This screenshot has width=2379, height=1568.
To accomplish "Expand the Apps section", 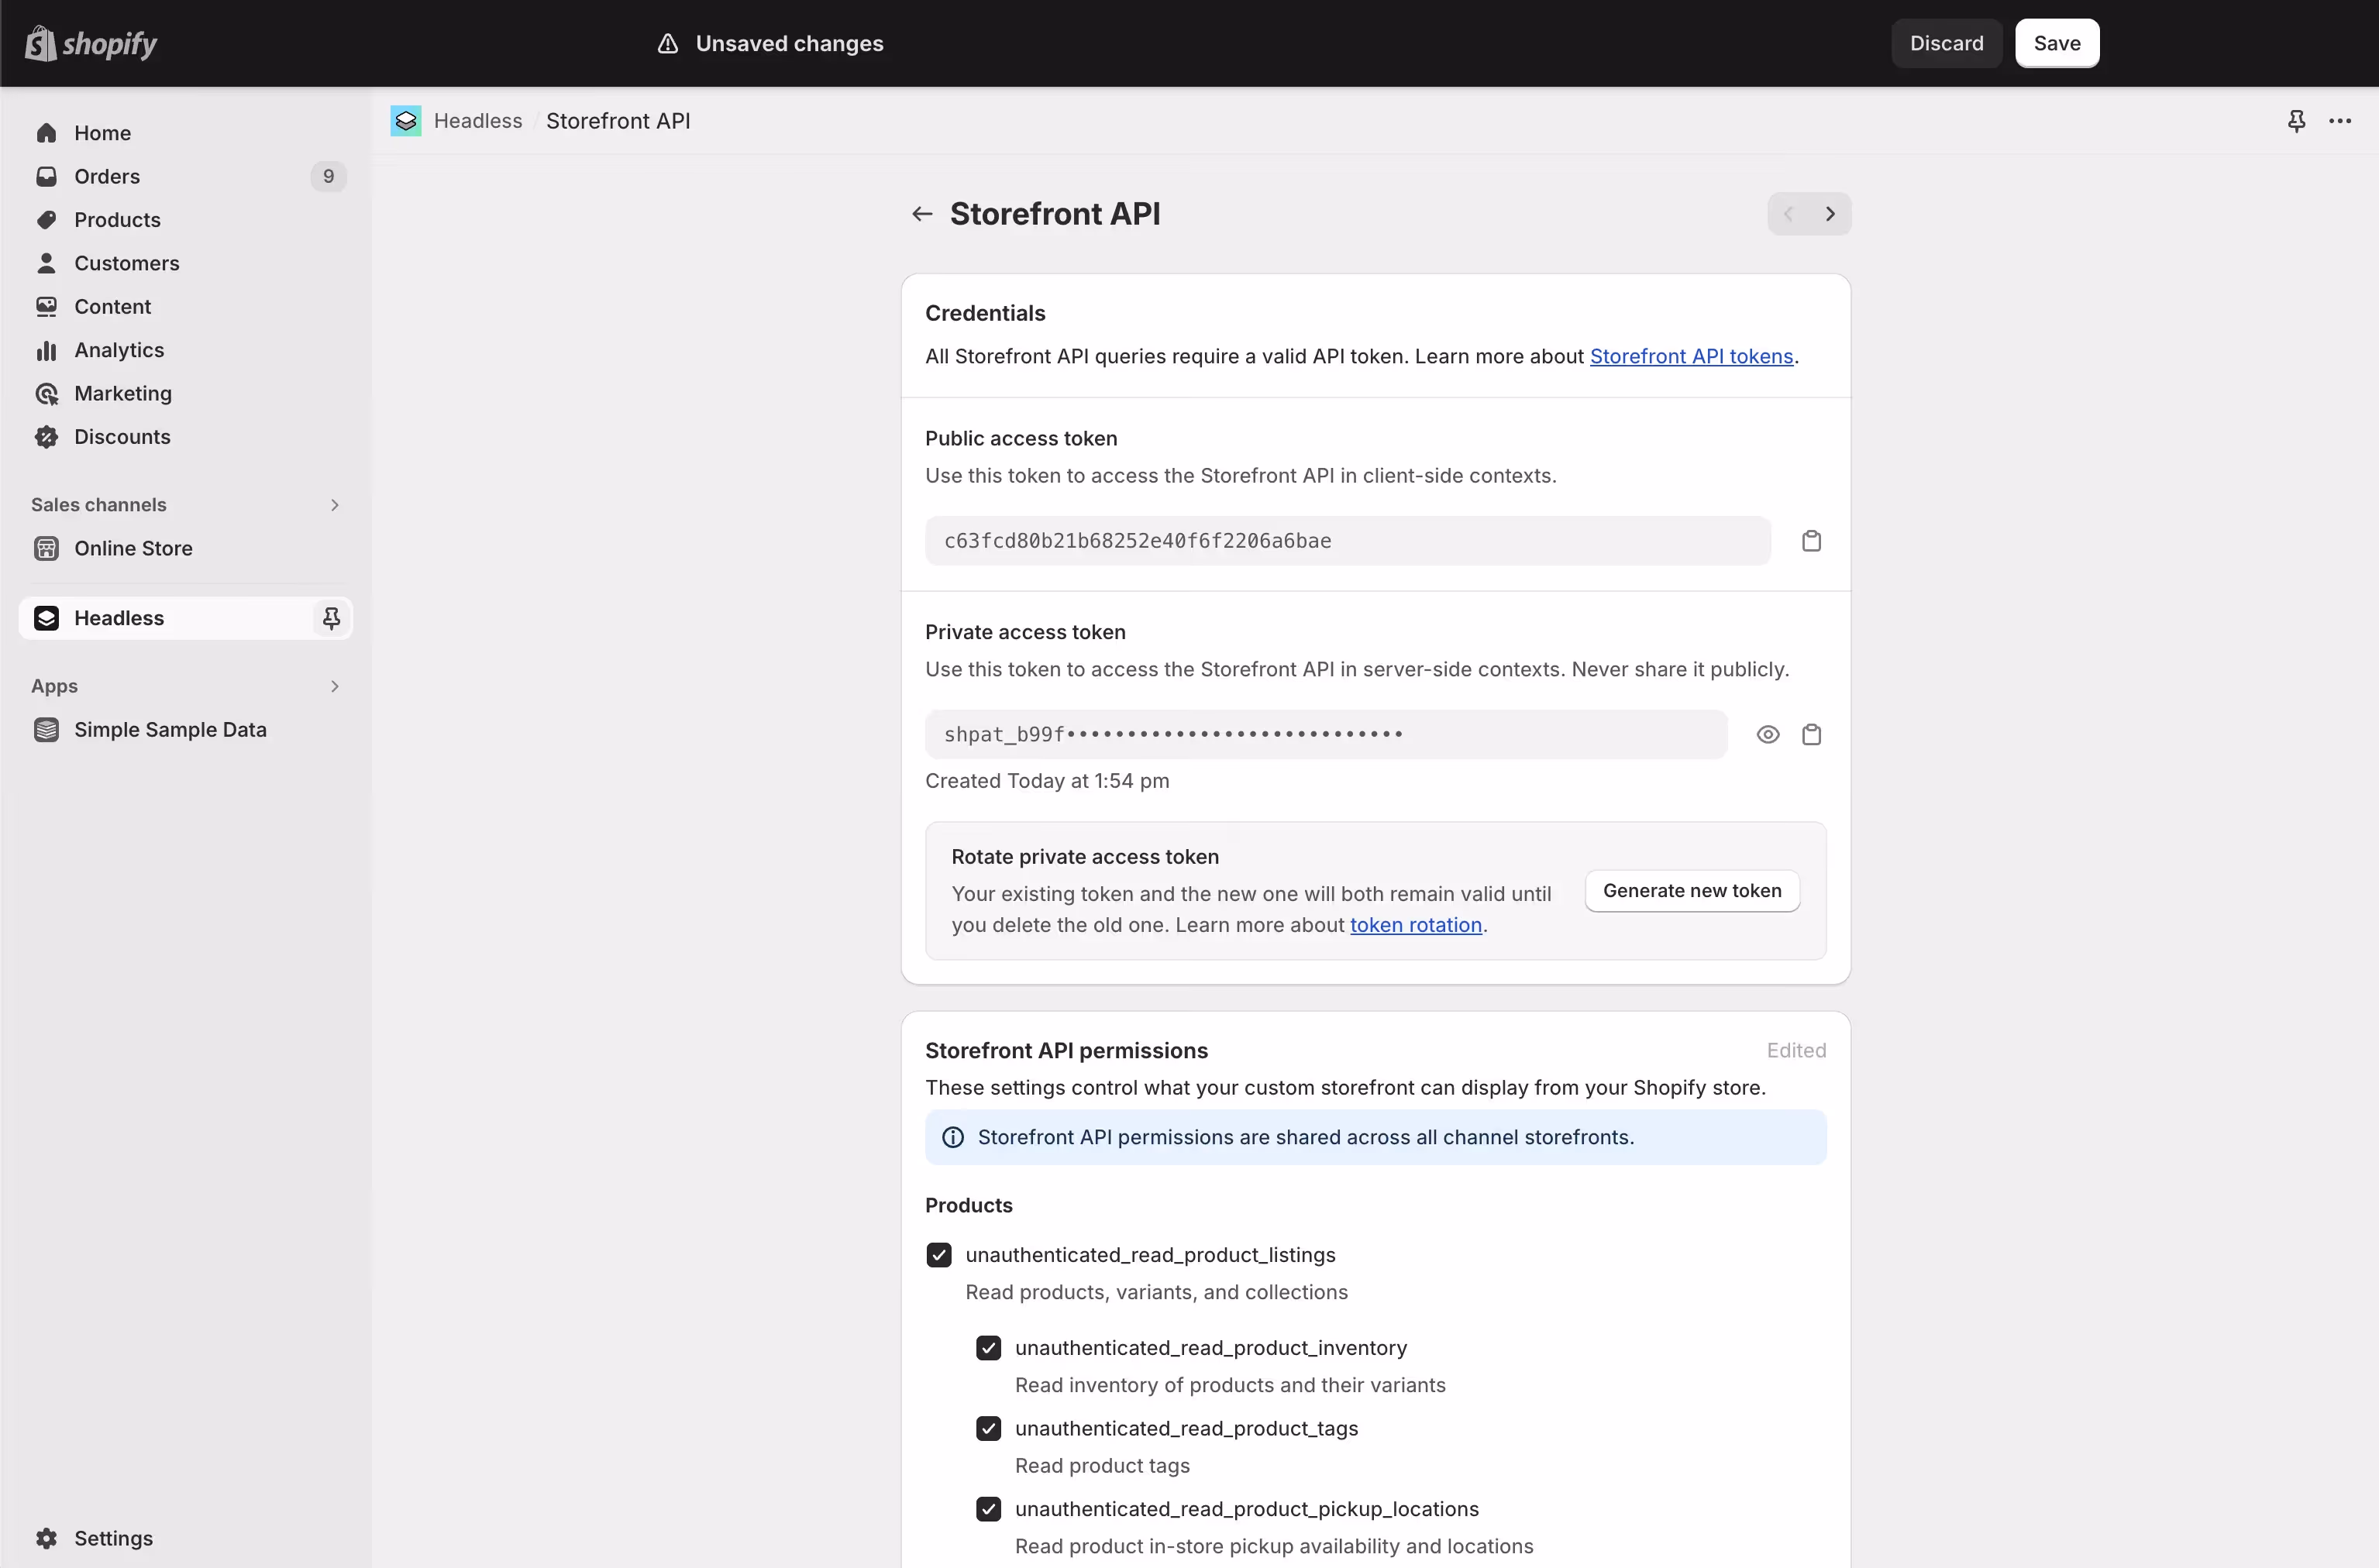I will coord(334,686).
